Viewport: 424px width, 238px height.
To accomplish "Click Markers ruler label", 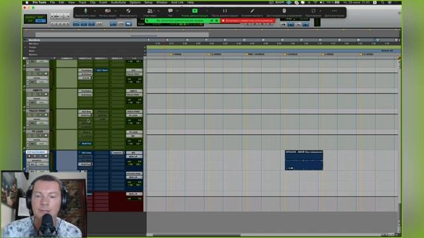I will (33, 54).
